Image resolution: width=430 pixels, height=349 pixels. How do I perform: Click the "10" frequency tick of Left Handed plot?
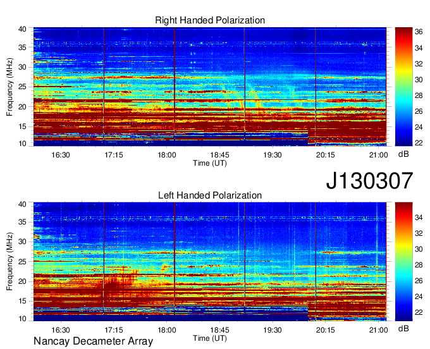tap(23, 319)
